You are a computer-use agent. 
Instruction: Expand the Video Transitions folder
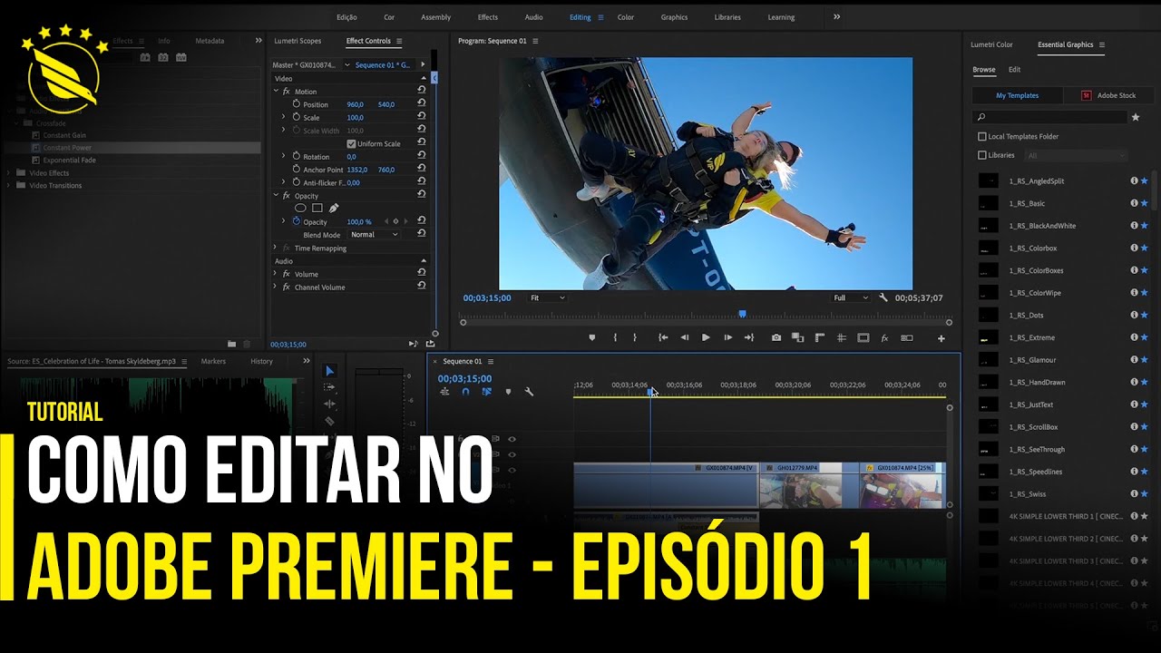[x=9, y=185]
